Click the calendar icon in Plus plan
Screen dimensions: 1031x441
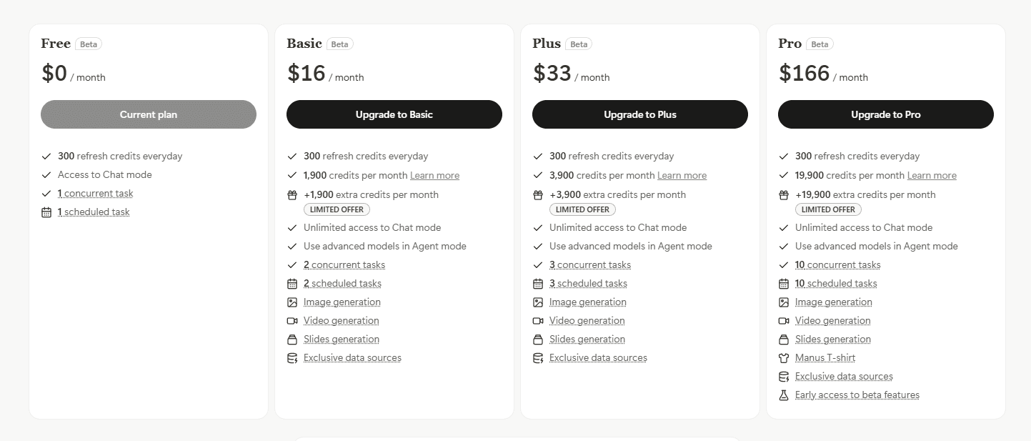[x=538, y=284]
